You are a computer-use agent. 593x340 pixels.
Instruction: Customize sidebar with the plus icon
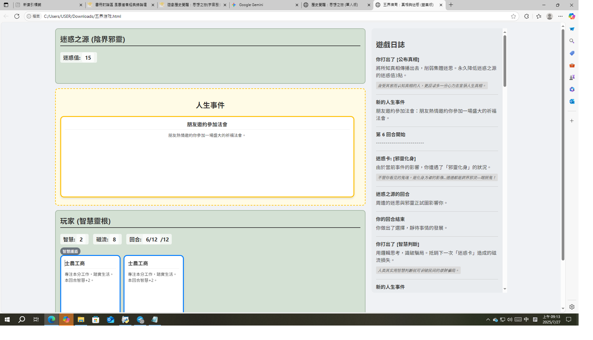tap(572, 121)
